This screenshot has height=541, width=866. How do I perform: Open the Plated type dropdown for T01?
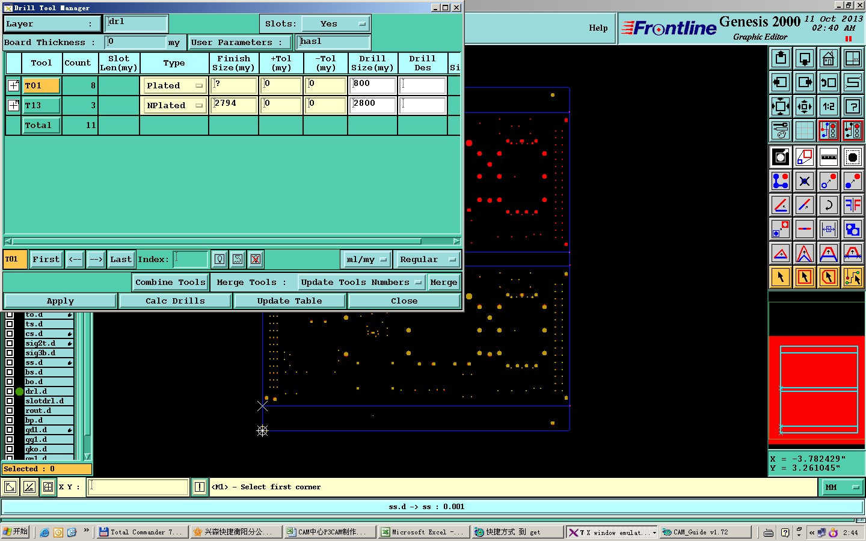click(174, 86)
